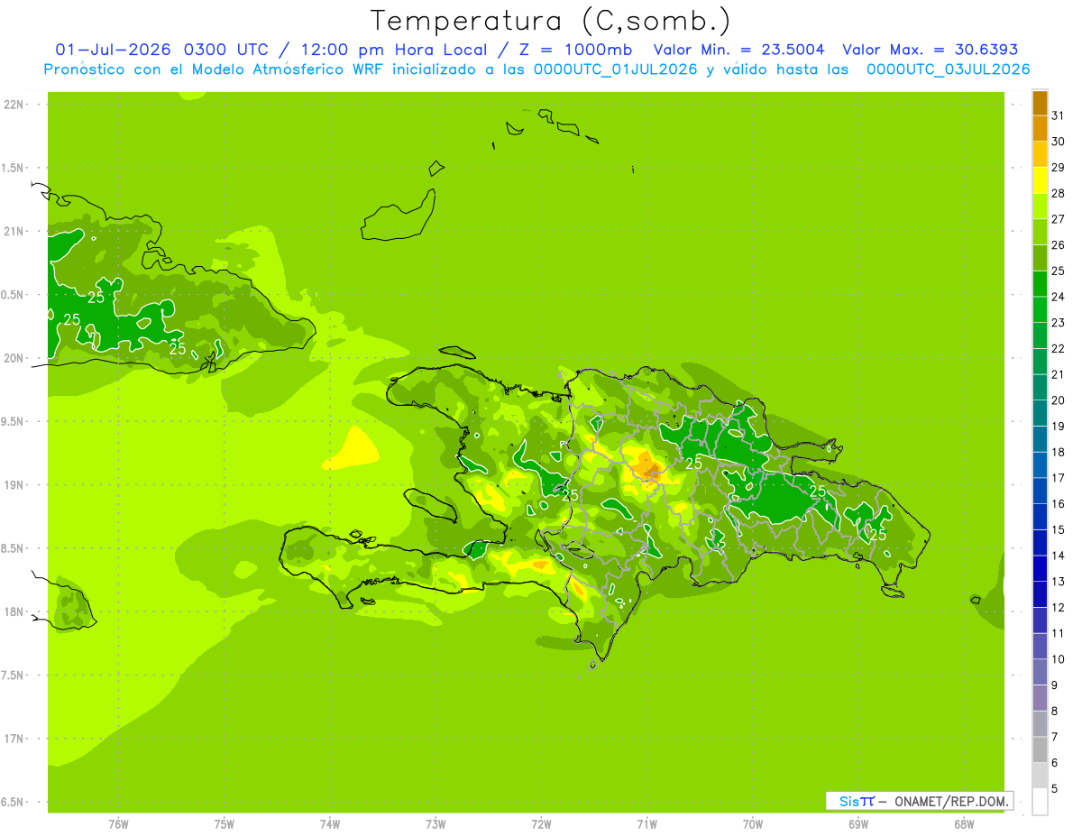Click the yellow warm patch in the sea near 74W
The image size is (1082, 836).
352,448
